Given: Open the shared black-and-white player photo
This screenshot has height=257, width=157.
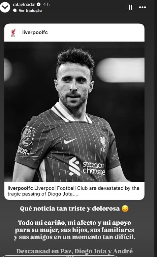Looking at the screenshot, I should click(x=75, y=112).
